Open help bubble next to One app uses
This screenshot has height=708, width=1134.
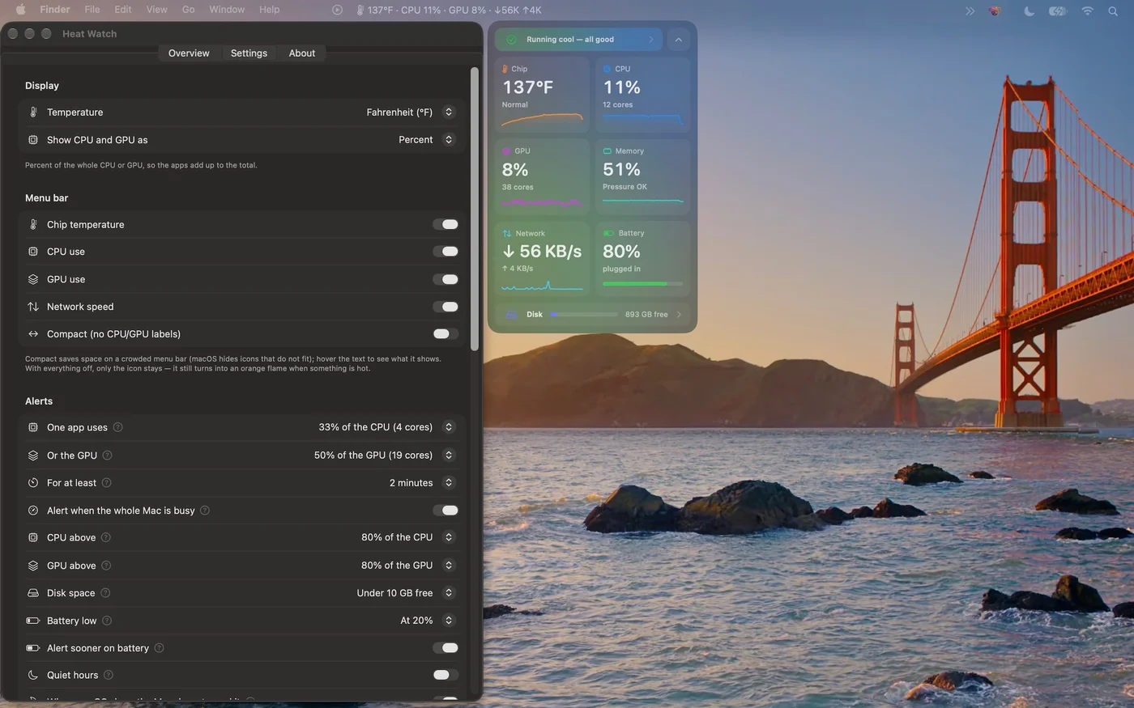tap(118, 427)
